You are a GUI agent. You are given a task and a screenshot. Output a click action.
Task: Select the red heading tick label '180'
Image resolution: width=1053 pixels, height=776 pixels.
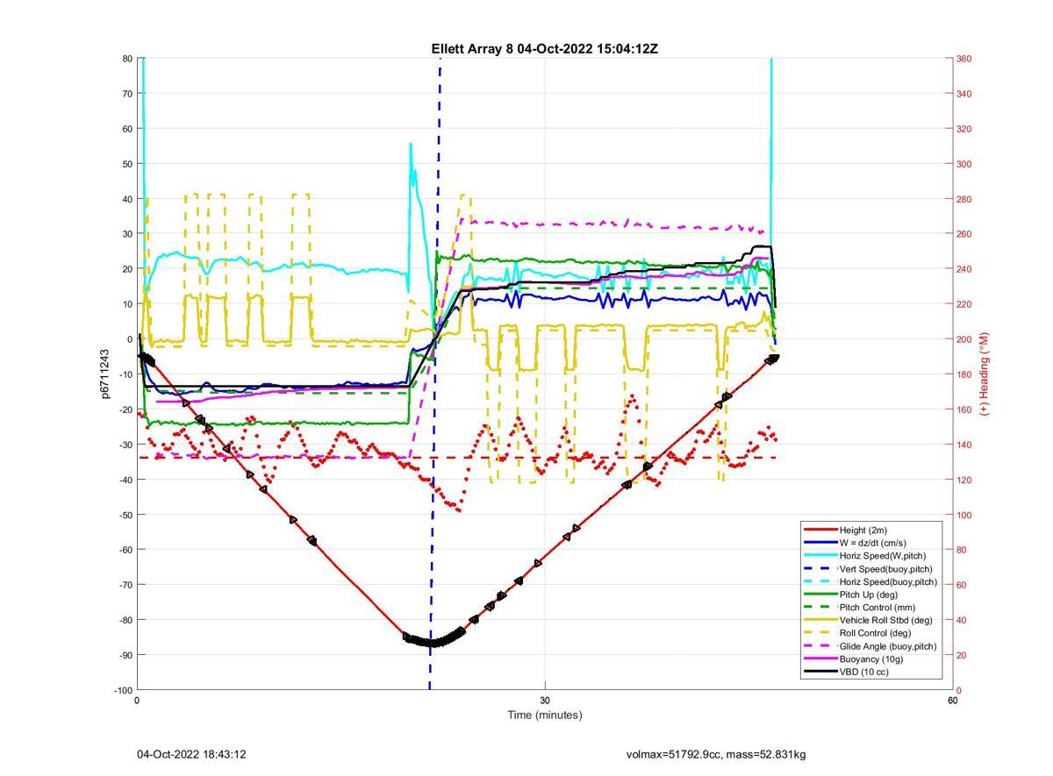point(963,374)
